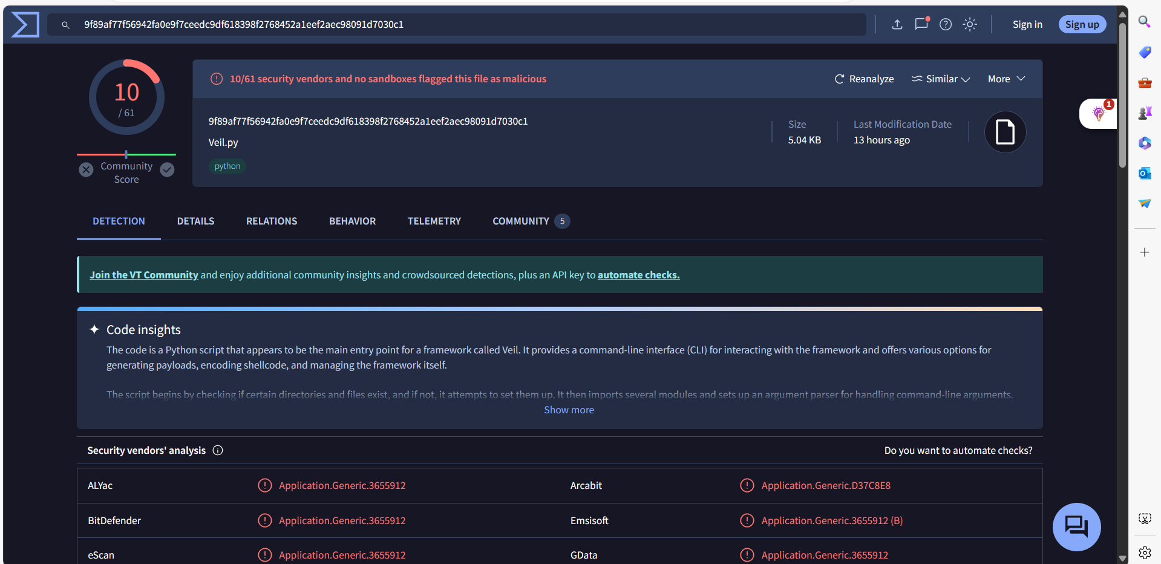The width and height of the screenshot is (1161, 564).
Task: Click the info icon beside Security vendors' analysis
Action: coord(218,450)
